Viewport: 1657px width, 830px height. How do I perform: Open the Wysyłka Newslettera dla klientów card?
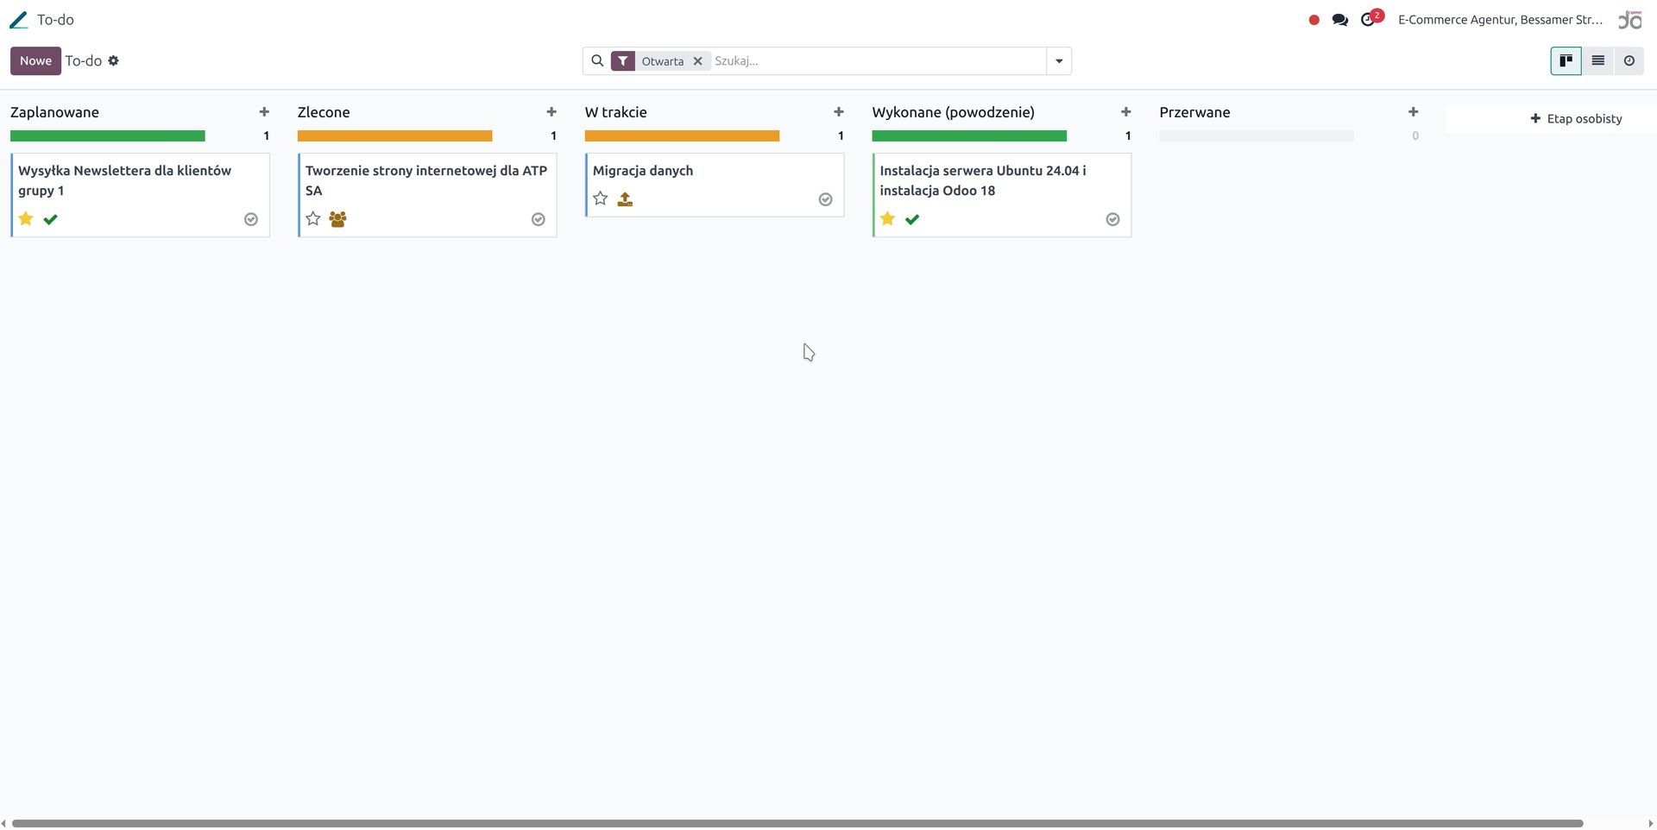(x=140, y=195)
